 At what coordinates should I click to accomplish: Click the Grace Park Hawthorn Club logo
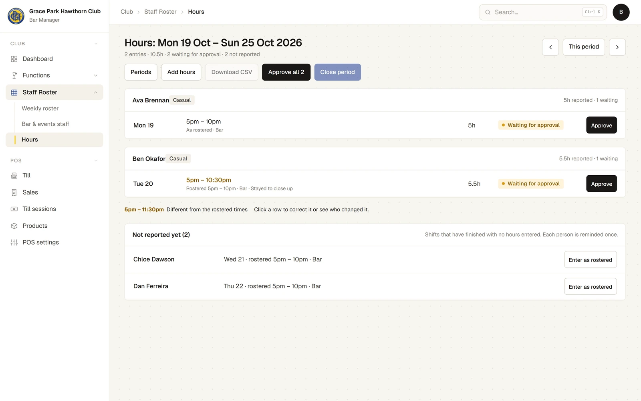tap(16, 16)
